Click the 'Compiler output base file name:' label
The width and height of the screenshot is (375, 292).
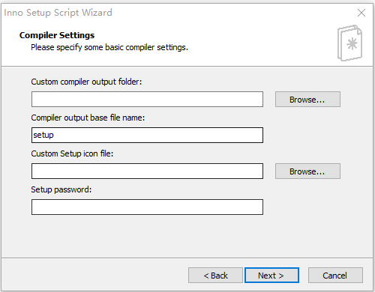coord(88,118)
